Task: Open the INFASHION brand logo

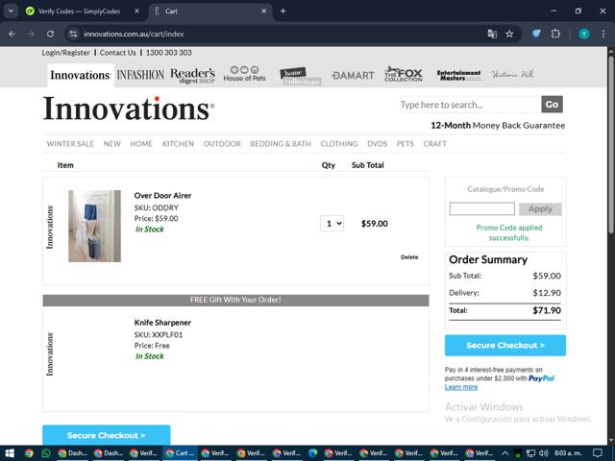Action: [x=140, y=75]
